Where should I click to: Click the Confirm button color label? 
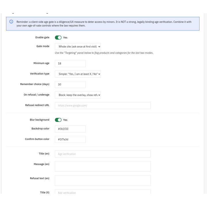coord(37,139)
